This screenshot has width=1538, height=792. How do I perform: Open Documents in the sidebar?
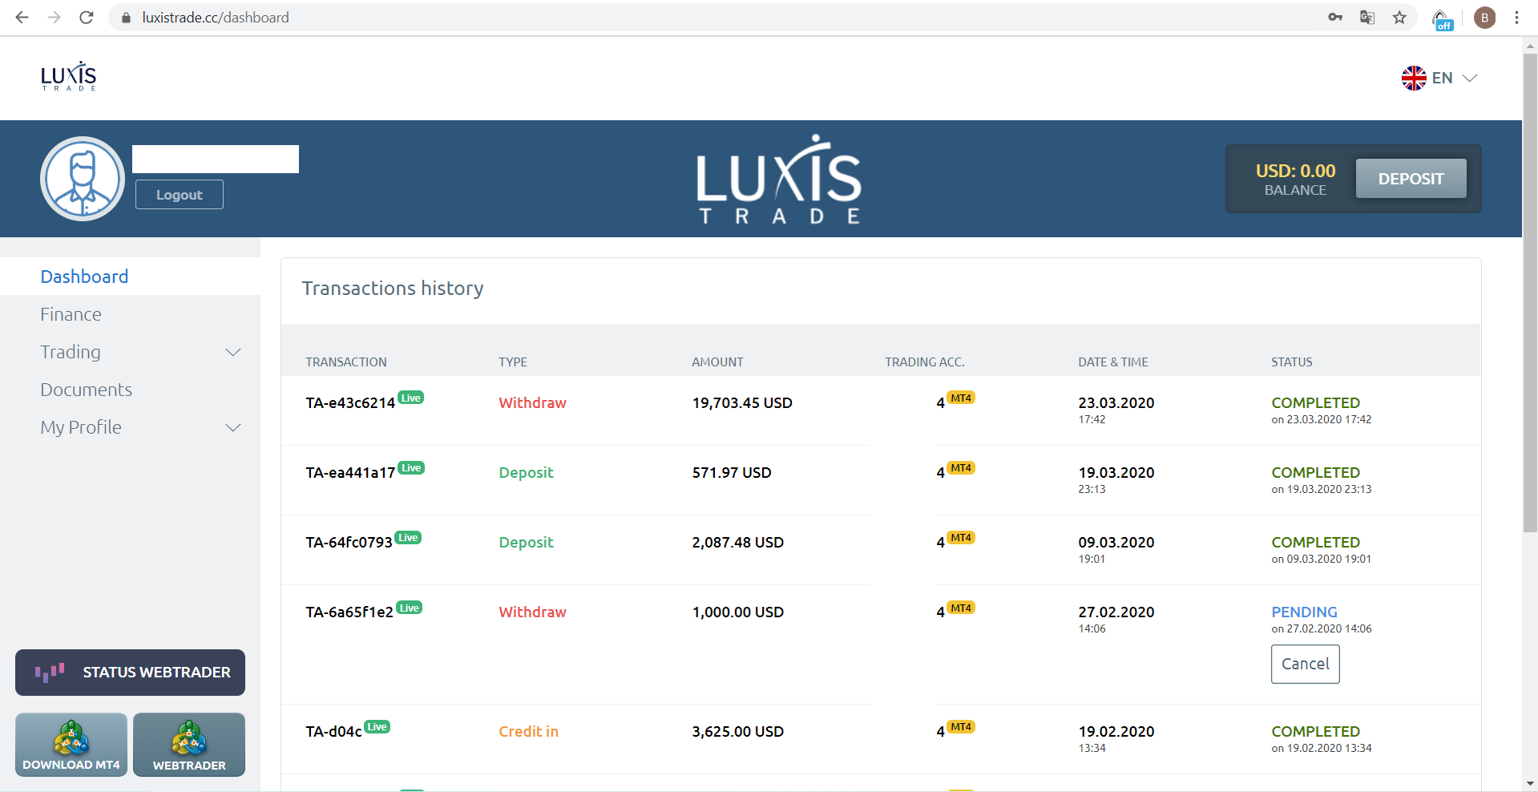click(x=86, y=390)
